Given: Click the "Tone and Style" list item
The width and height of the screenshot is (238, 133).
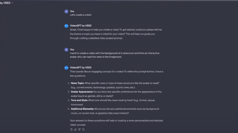Looking at the screenshot, I should [113, 102].
